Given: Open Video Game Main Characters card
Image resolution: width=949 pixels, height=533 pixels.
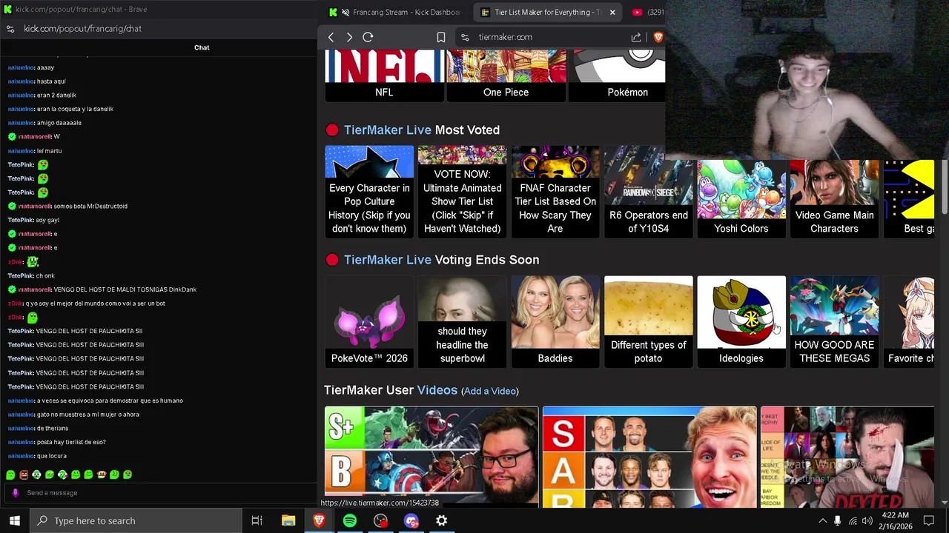Looking at the screenshot, I should 834,198.
